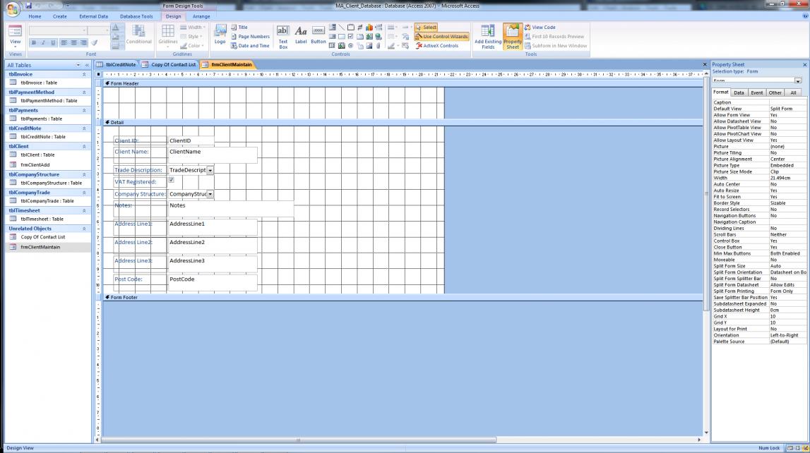Select the Text Box control tool
This screenshot has height=453, width=810.
click(282, 37)
